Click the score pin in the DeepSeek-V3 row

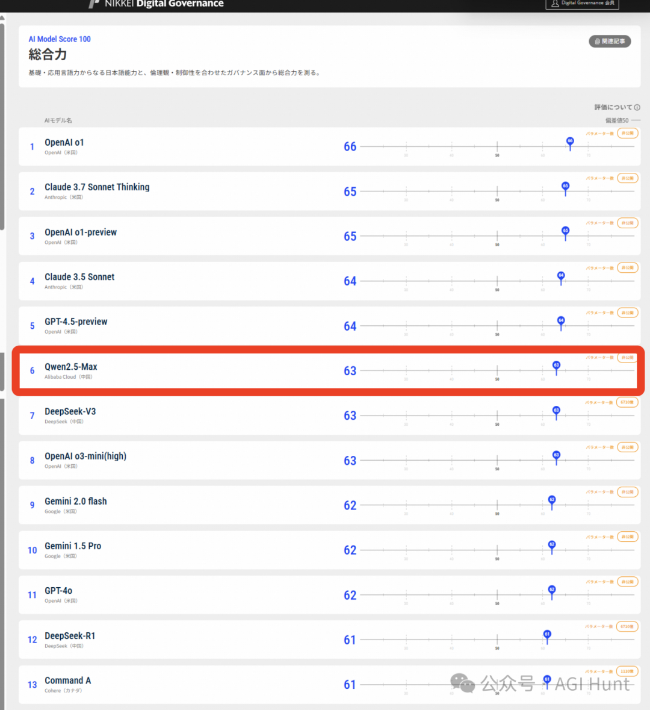point(556,412)
